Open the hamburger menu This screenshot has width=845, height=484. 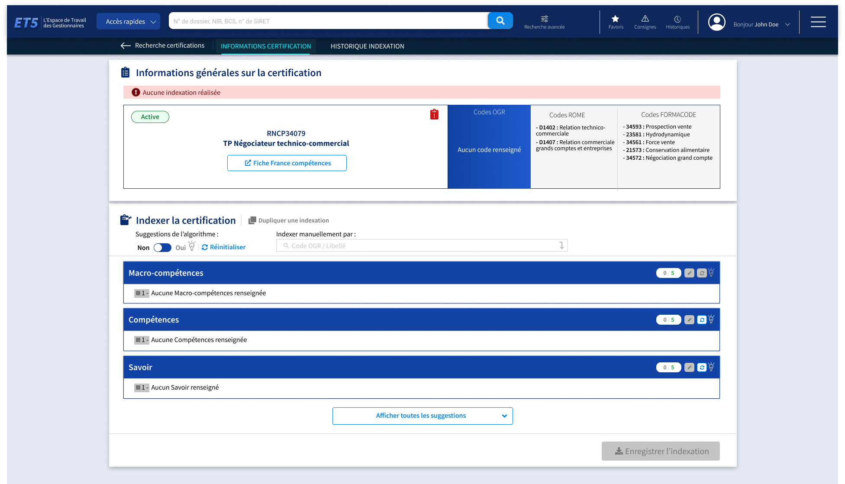818,22
